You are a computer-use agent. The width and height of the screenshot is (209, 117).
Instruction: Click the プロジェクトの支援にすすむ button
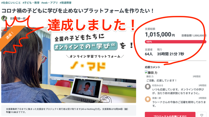tap(170, 115)
